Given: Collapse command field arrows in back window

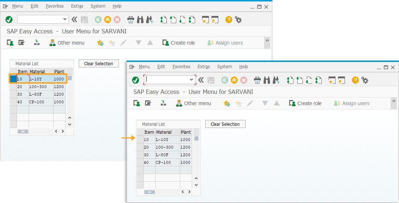Looking at the screenshot, I should (74, 20).
